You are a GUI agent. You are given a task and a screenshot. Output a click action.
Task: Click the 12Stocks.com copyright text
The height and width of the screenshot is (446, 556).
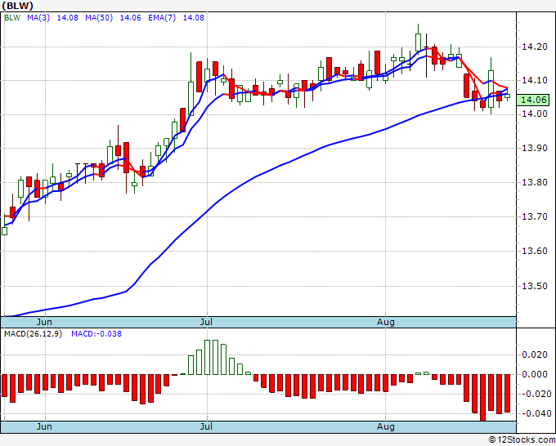point(522,440)
